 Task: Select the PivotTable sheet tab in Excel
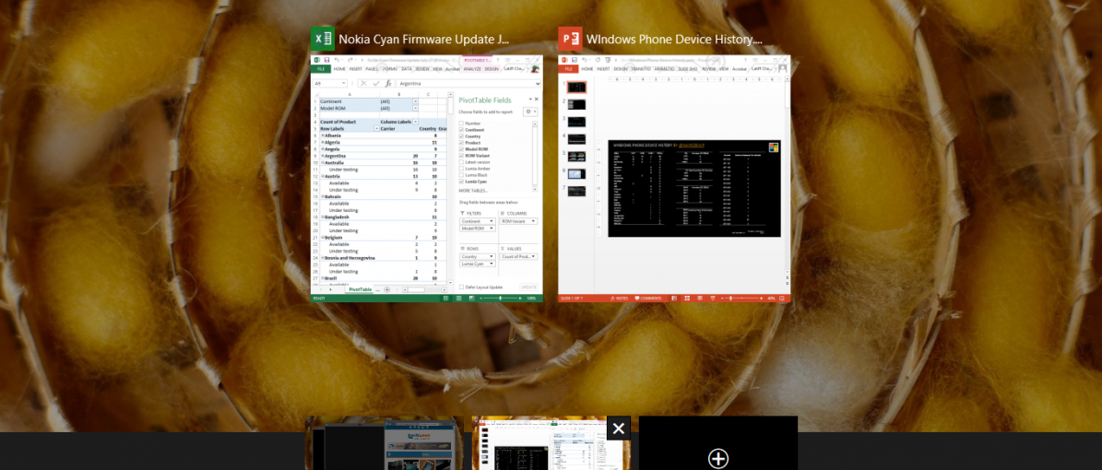click(361, 289)
